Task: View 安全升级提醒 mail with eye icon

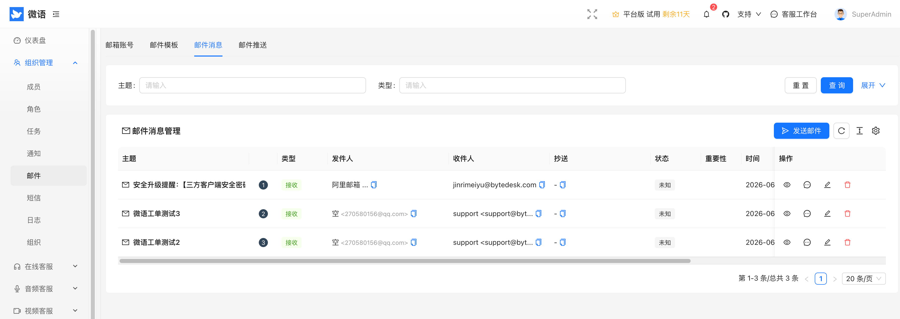Action: pos(787,185)
